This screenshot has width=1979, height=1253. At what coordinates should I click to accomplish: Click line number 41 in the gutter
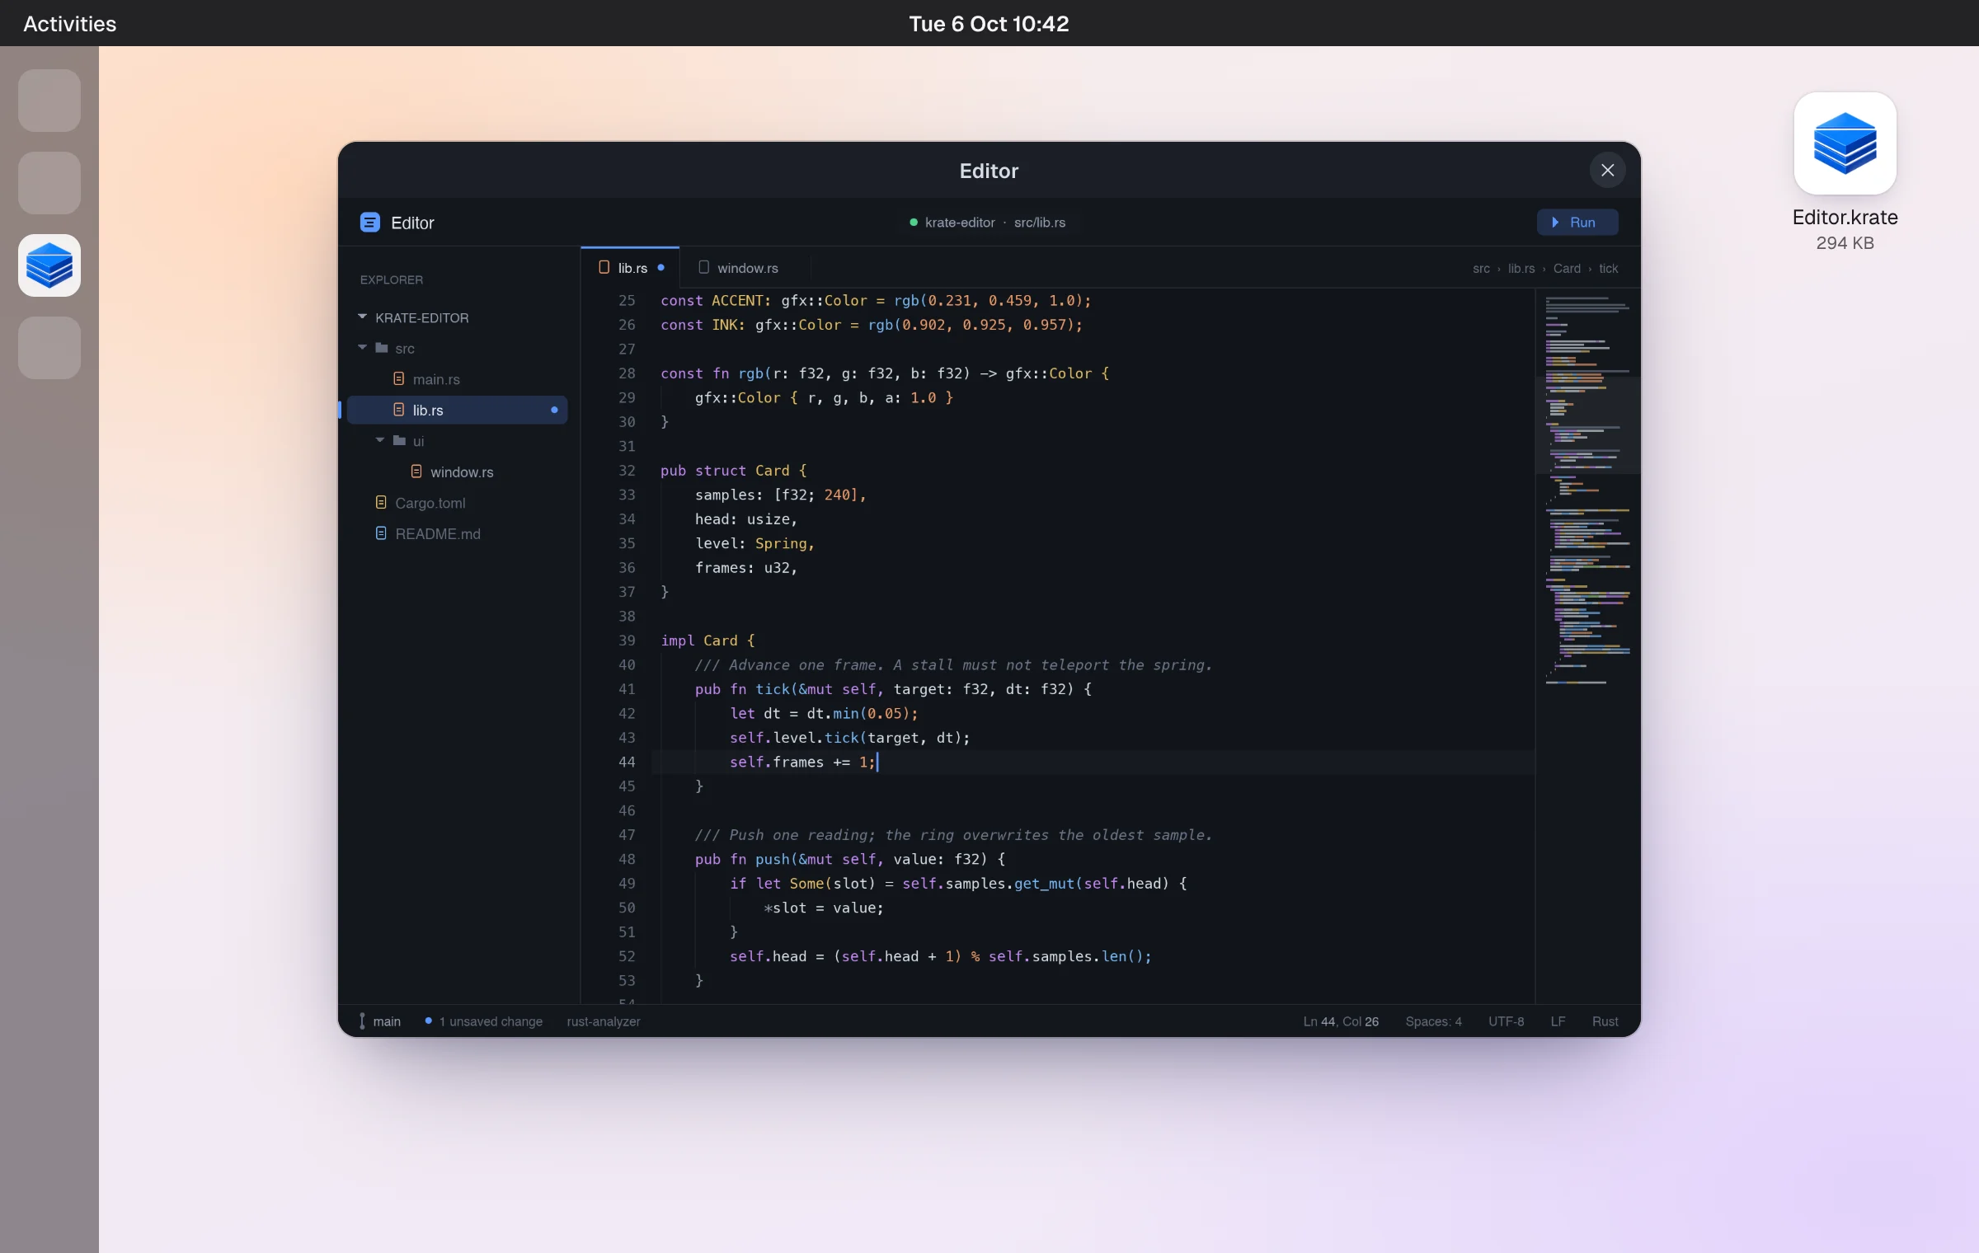627,689
